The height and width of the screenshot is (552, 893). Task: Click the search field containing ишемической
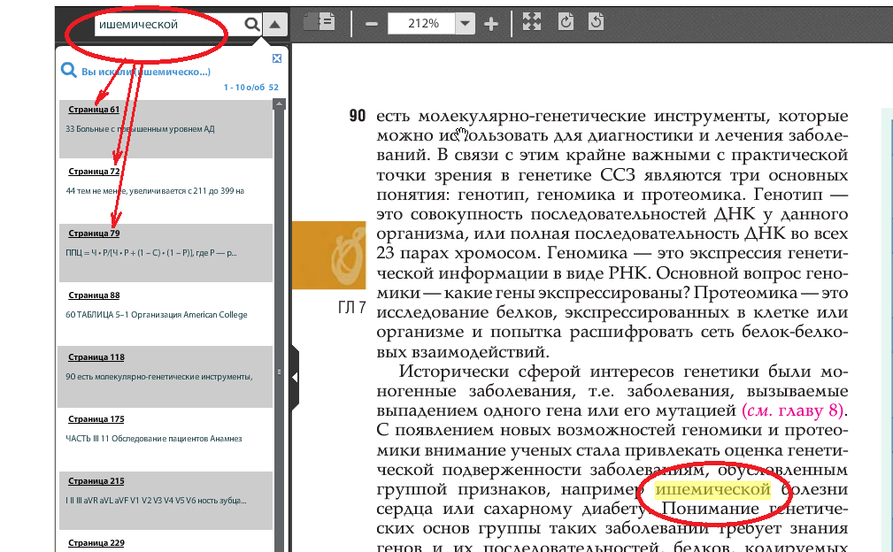point(168,25)
